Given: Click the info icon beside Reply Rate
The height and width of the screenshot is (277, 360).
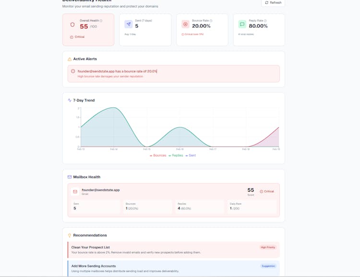Looking at the screenshot, I should pyautogui.click(x=265, y=21).
